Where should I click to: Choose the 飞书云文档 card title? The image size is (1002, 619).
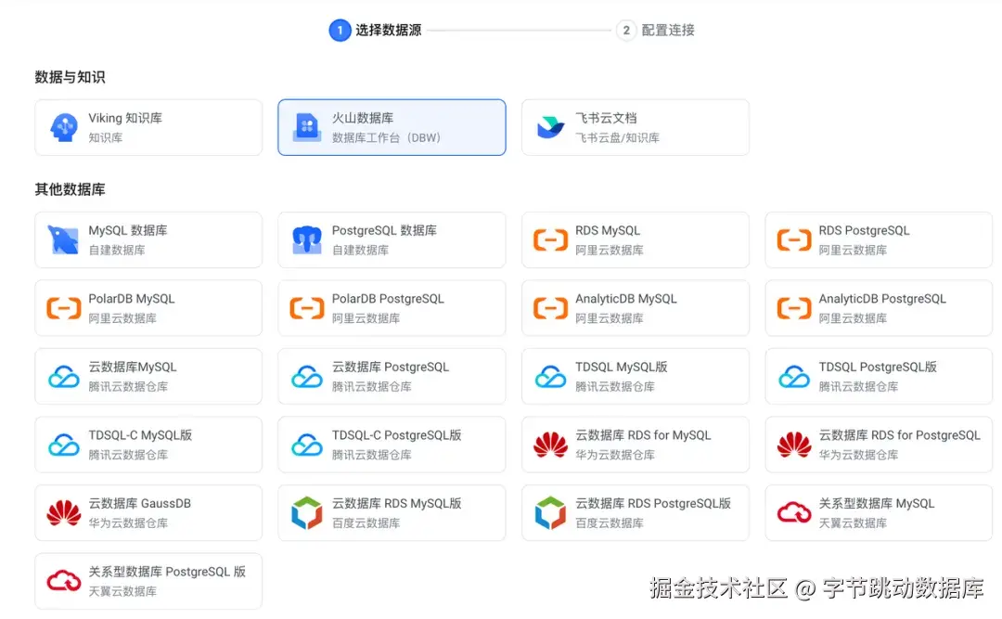click(x=606, y=118)
